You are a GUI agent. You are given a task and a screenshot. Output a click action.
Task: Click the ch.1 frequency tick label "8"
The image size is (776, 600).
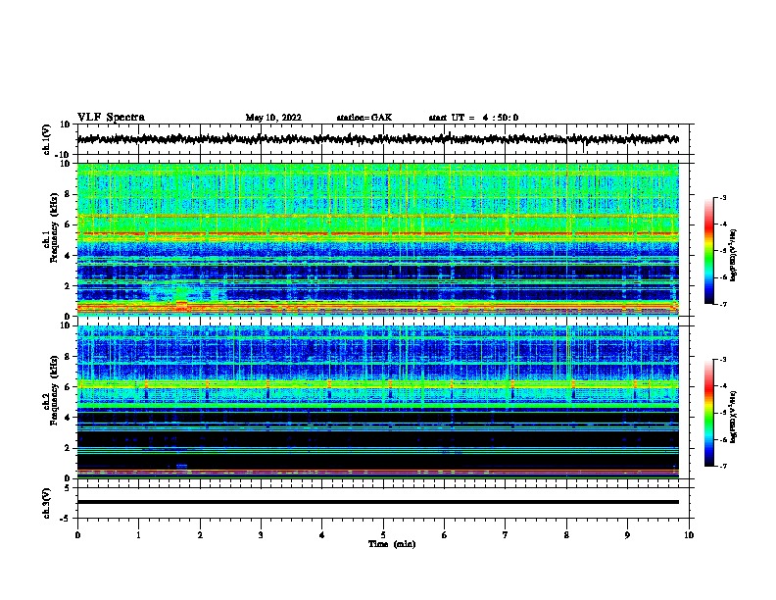[x=68, y=194]
